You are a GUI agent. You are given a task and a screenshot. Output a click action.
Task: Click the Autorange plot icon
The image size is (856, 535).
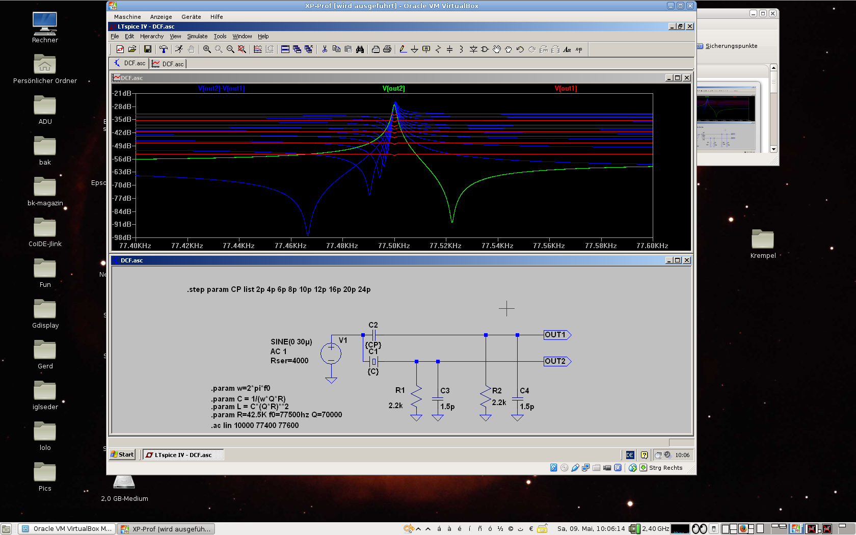[x=258, y=49]
